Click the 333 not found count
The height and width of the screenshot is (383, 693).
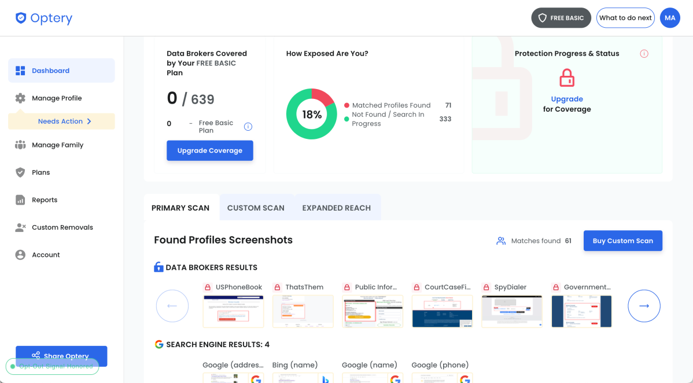point(445,119)
